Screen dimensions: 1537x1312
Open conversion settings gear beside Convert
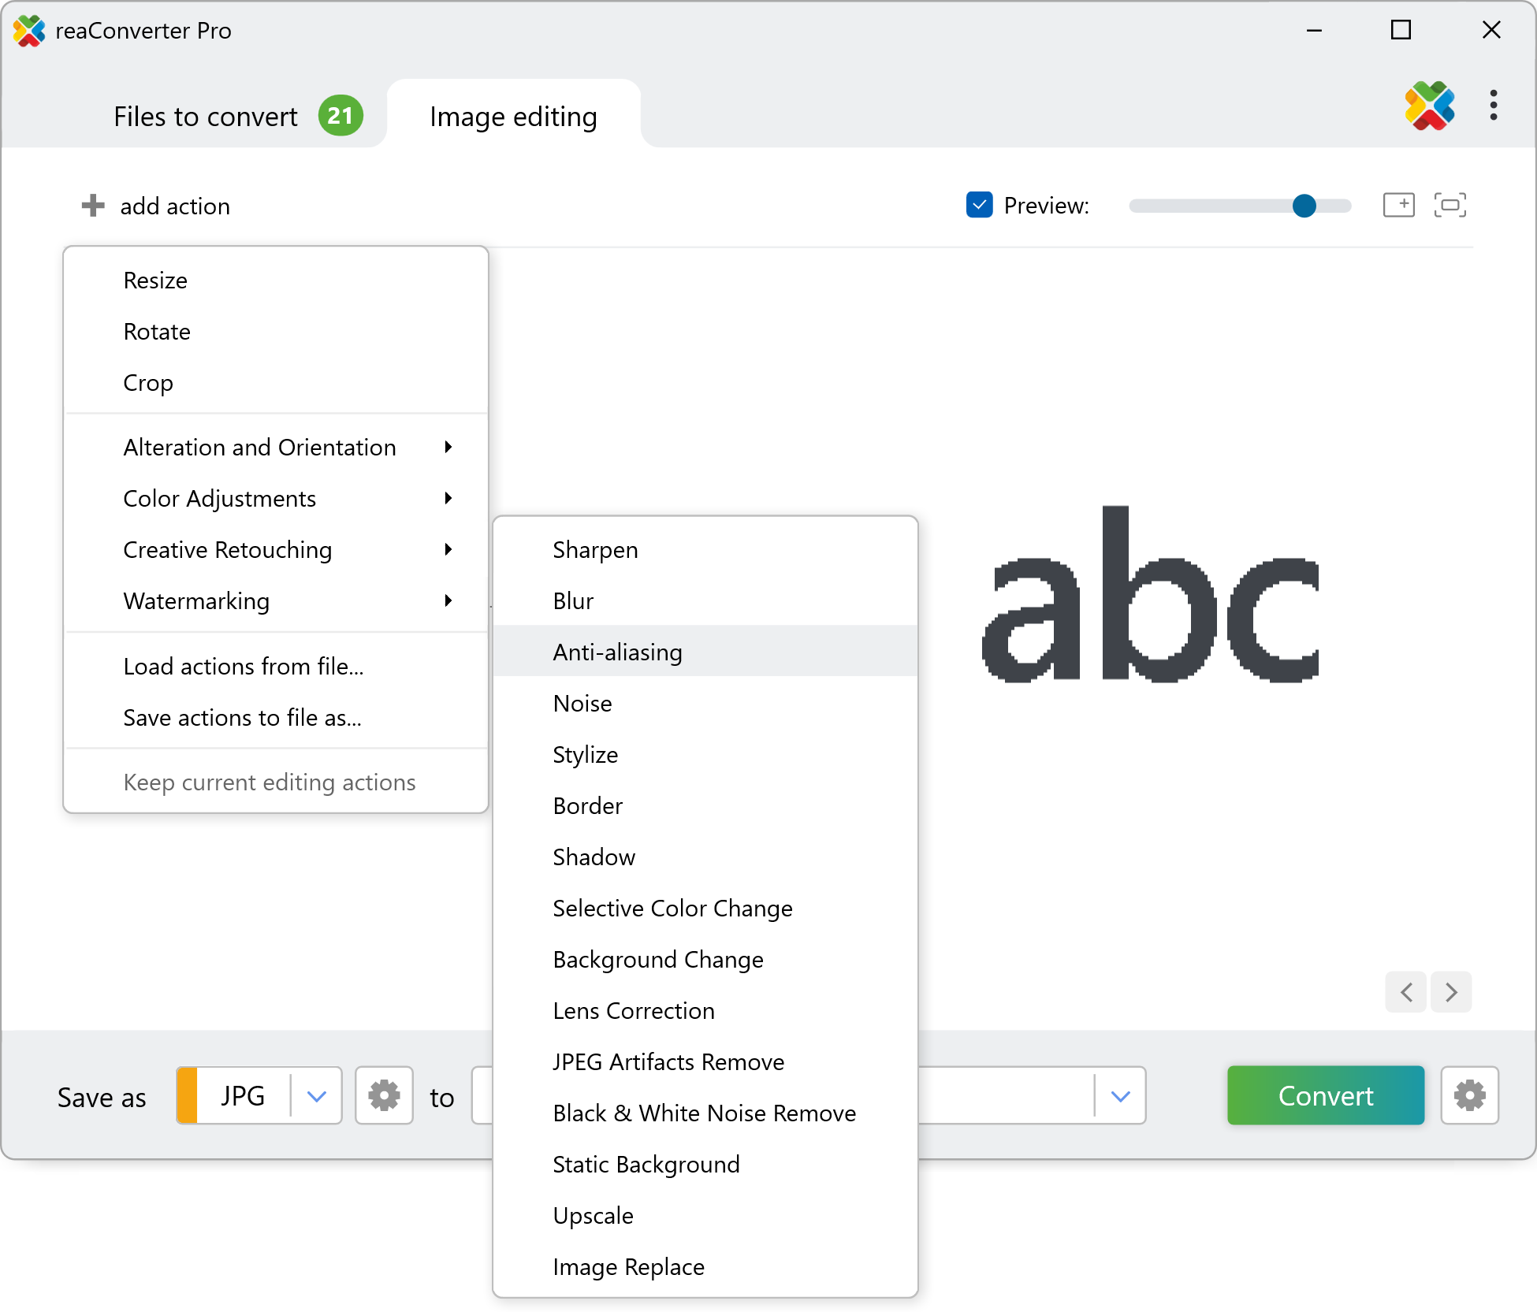click(x=1469, y=1095)
